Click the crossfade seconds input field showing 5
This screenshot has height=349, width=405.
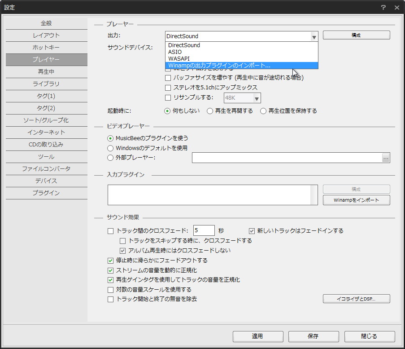204,230
